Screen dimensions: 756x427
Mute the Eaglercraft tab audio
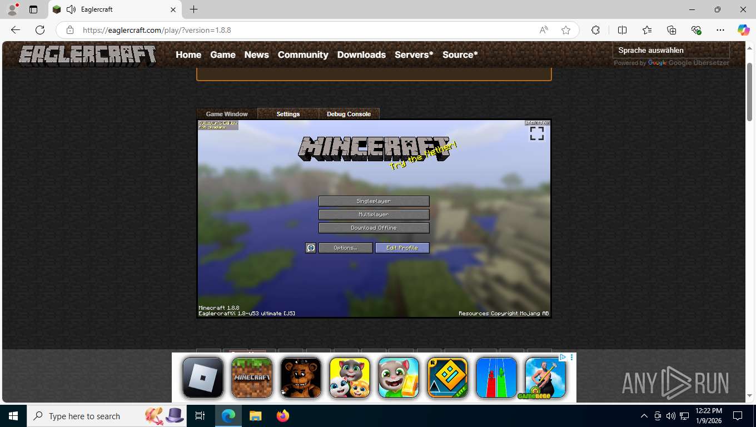coord(71,9)
